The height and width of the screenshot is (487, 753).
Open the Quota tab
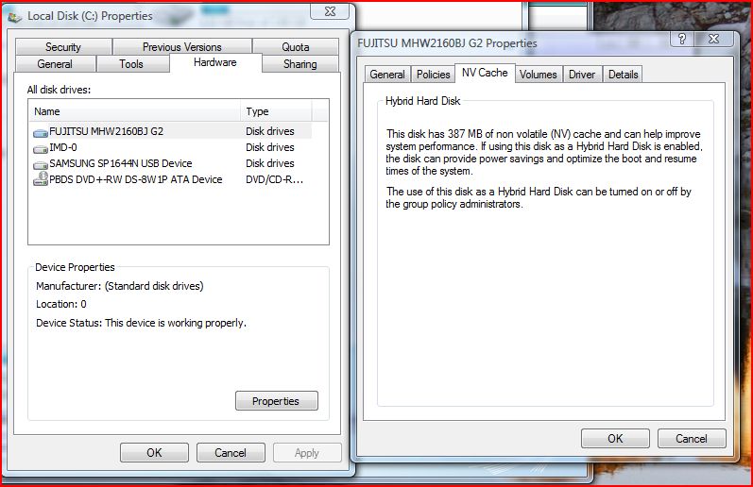click(x=296, y=47)
